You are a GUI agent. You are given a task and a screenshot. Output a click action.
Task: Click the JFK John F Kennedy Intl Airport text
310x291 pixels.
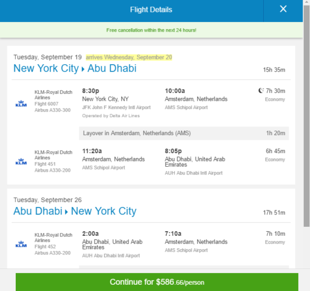[117, 108]
